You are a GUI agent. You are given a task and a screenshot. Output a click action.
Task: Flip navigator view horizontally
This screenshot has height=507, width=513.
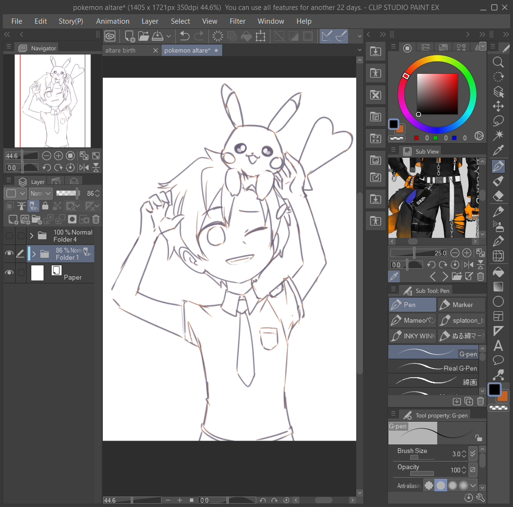(84, 168)
